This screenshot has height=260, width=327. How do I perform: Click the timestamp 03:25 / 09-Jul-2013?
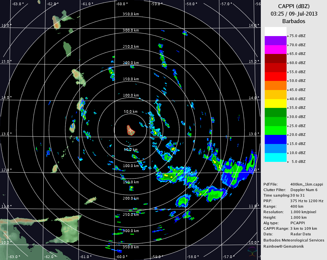294,14
